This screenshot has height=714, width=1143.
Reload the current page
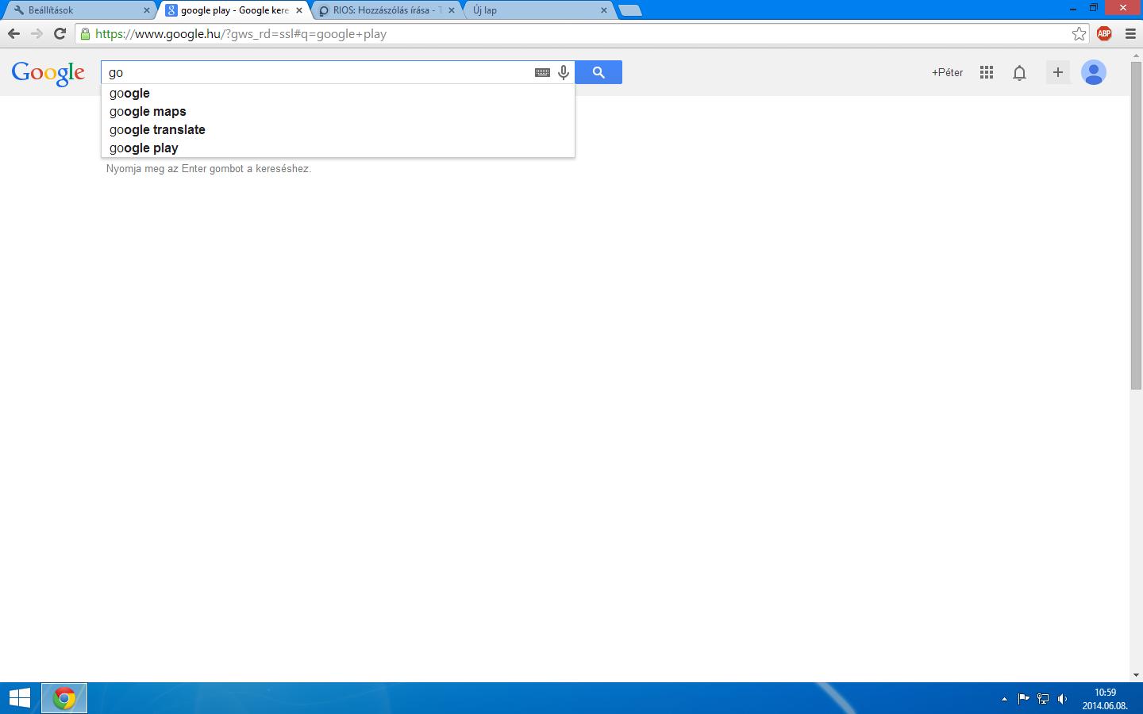click(x=60, y=33)
